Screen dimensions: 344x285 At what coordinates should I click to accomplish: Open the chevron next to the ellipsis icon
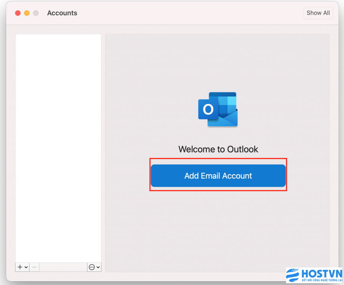[x=98, y=267]
